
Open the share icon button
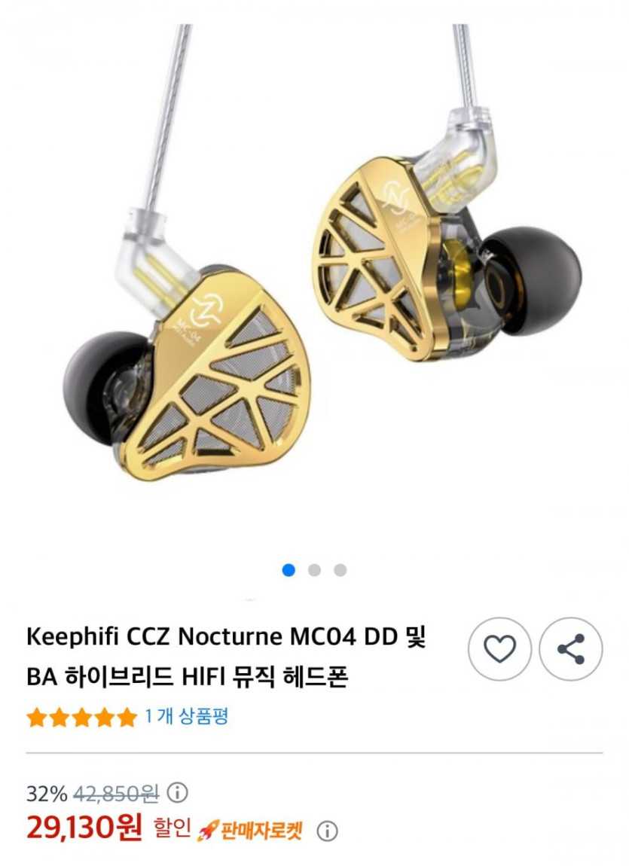570,648
